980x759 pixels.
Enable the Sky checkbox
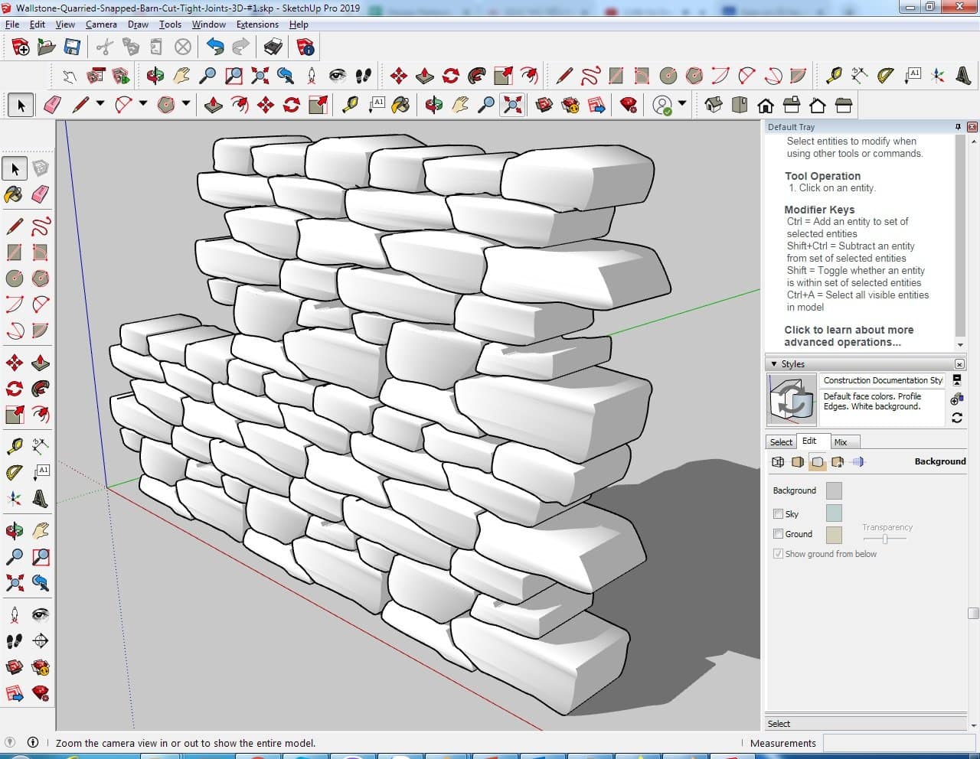pyautogui.click(x=778, y=514)
